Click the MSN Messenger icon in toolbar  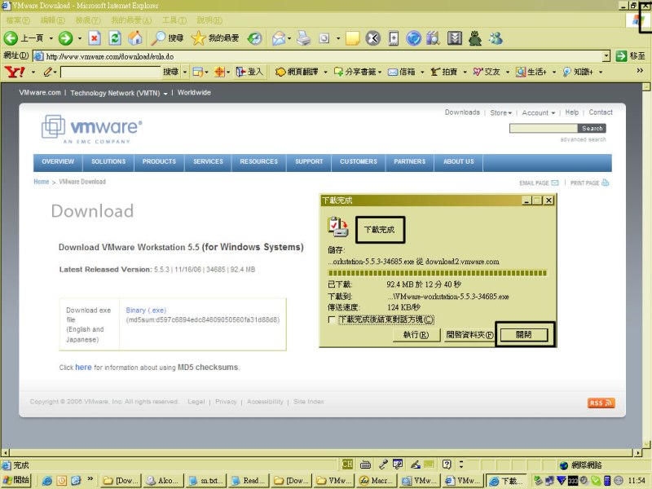tap(496, 38)
